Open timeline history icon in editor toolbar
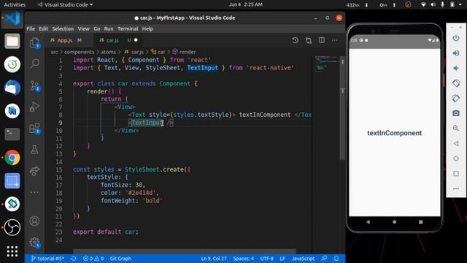467x263 pixels. pyautogui.click(x=295, y=40)
